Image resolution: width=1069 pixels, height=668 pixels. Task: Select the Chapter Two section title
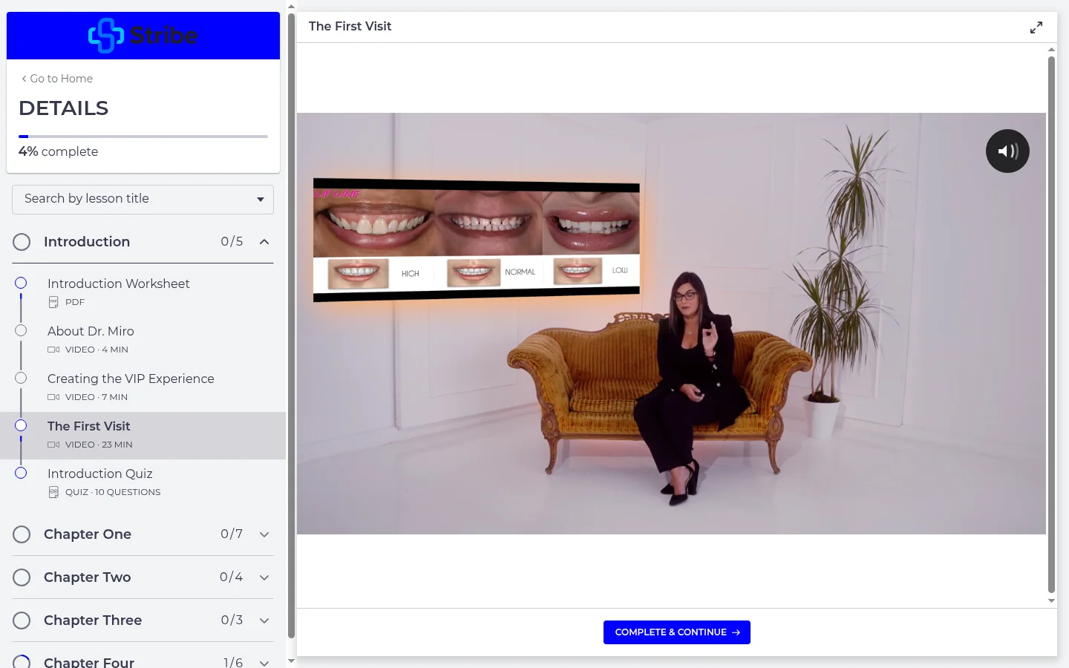88,577
